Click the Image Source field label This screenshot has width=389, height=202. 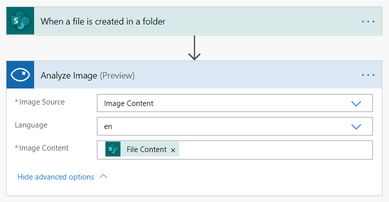pos(42,102)
